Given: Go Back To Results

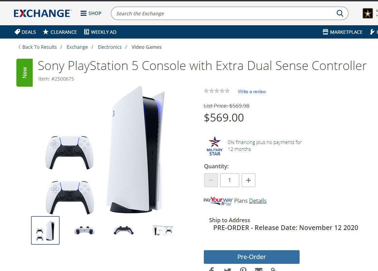Looking at the screenshot, I should (x=37, y=47).
